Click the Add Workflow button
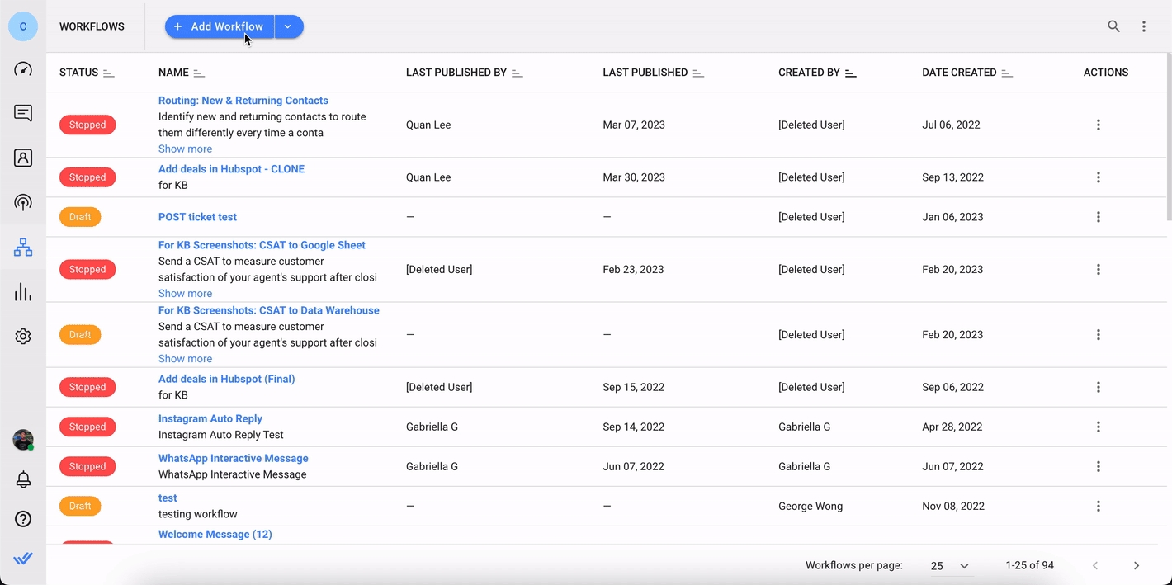 pyautogui.click(x=220, y=26)
